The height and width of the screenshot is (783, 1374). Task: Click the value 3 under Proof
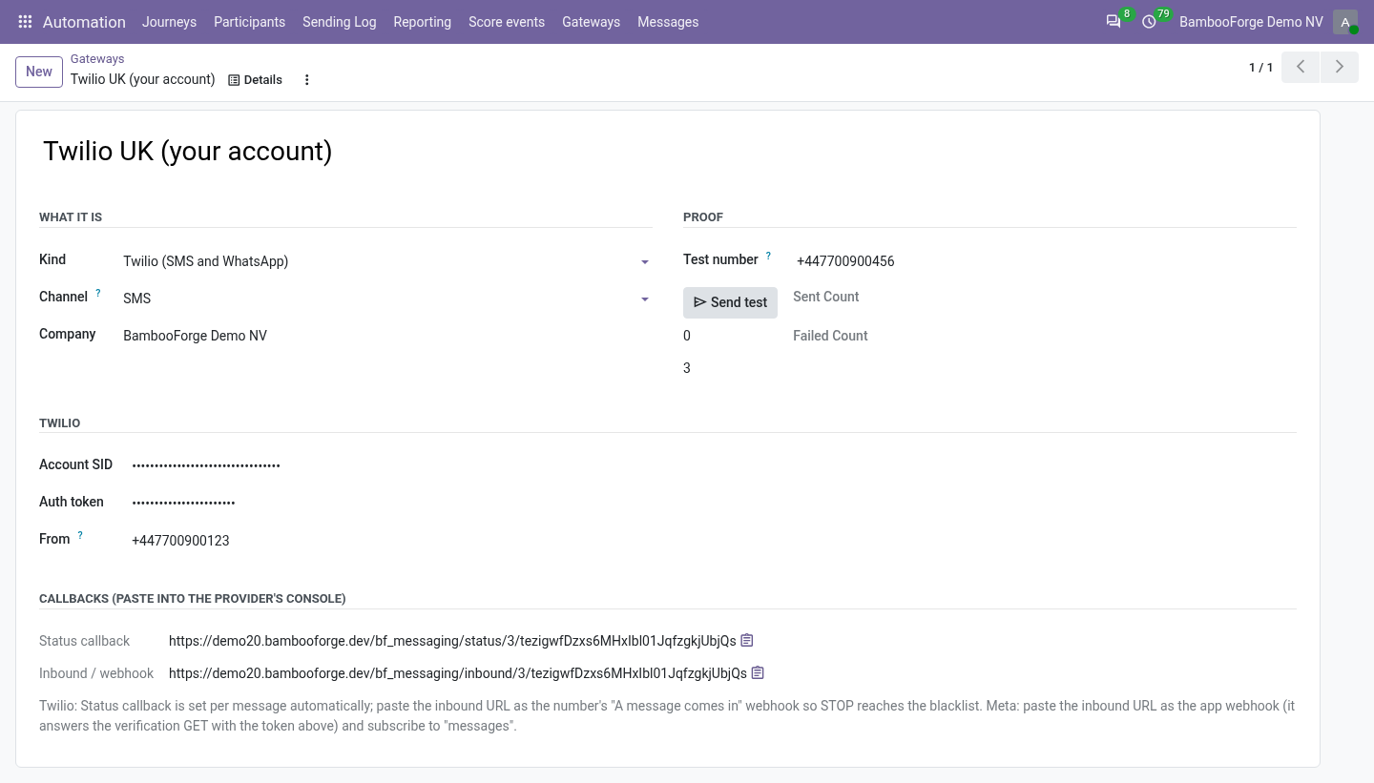687,368
